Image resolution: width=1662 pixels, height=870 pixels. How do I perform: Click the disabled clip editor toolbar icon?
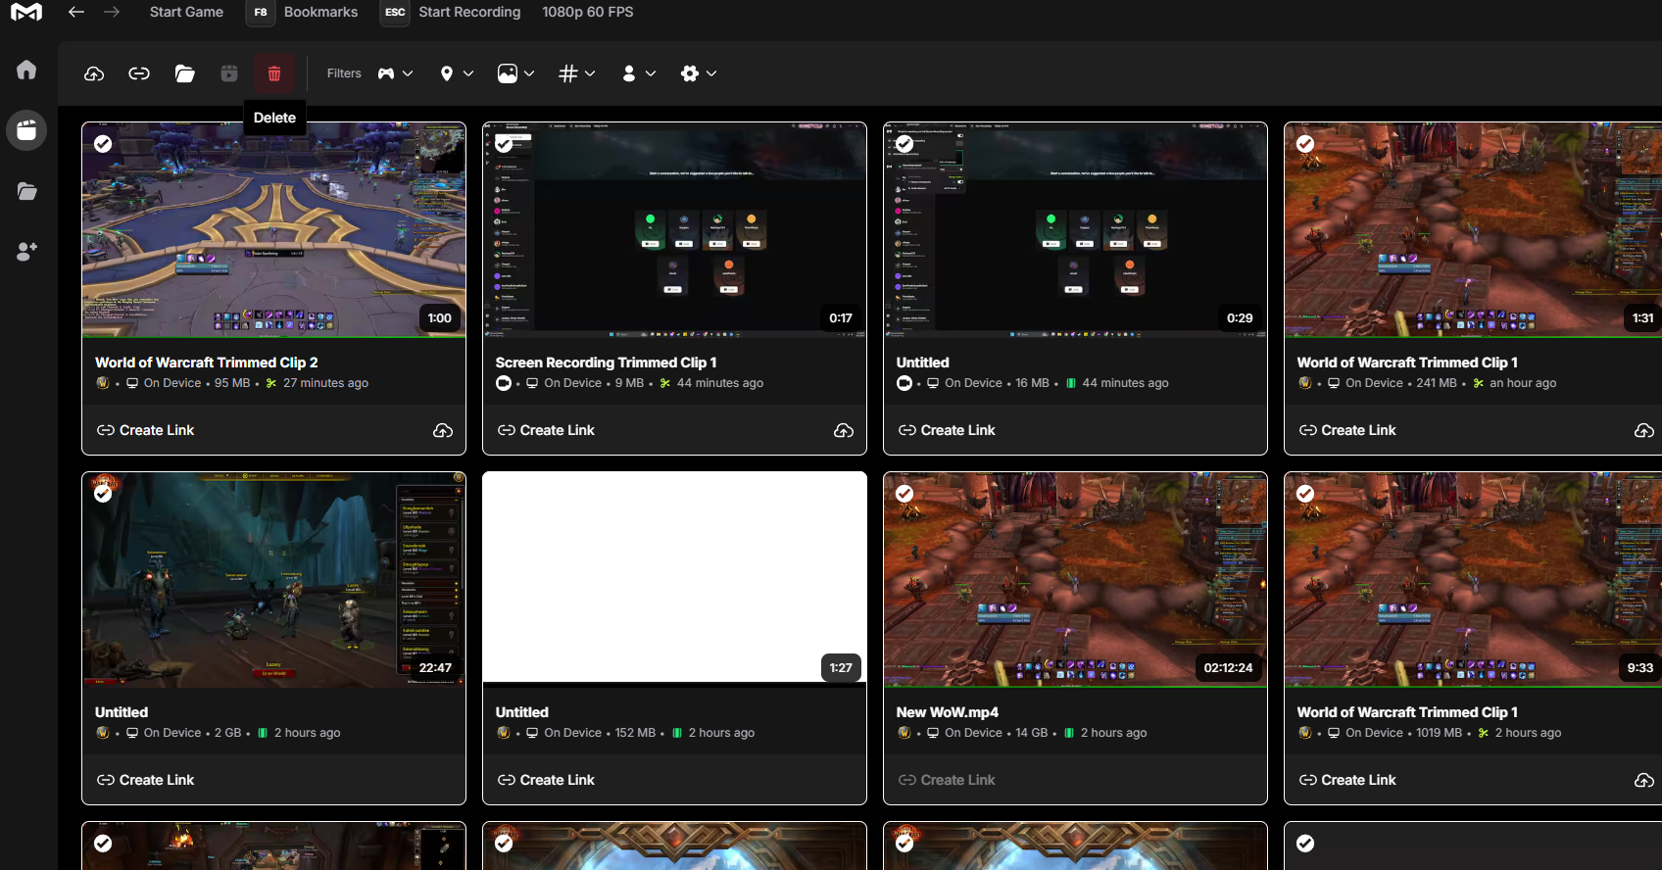coord(229,73)
